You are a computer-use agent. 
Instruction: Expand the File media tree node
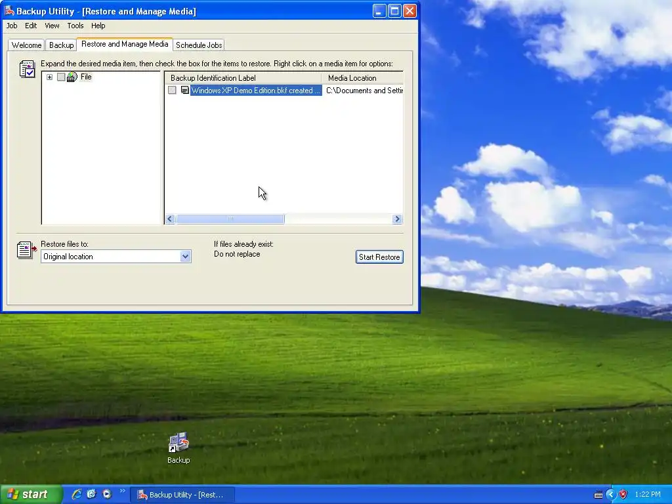point(50,77)
